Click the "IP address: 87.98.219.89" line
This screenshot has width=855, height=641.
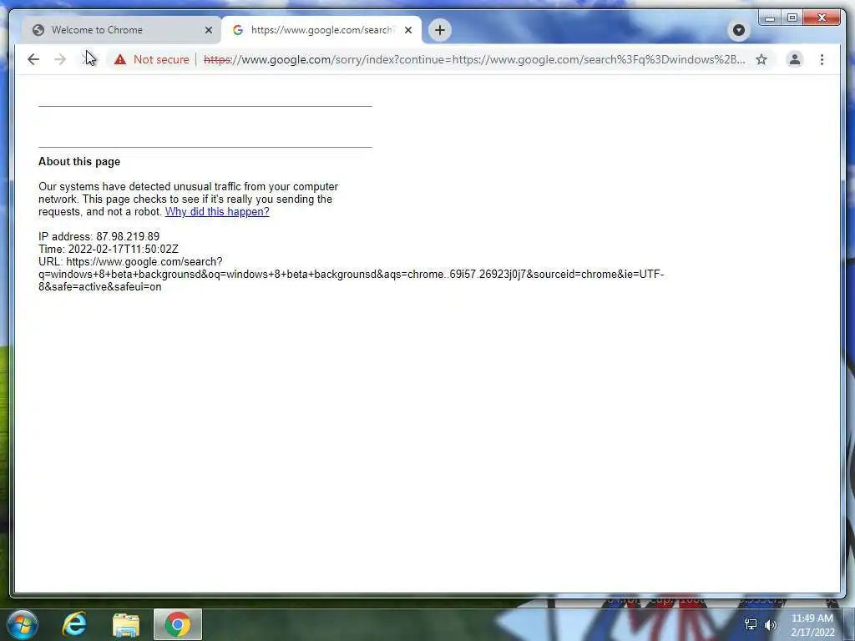[x=99, y=236]
